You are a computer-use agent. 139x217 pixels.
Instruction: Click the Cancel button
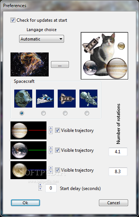pos(114,203)
